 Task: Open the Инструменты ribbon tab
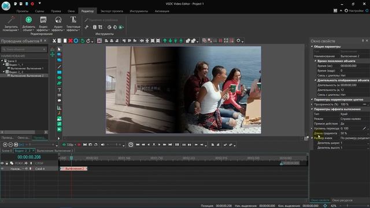click(x=139, y=11)
